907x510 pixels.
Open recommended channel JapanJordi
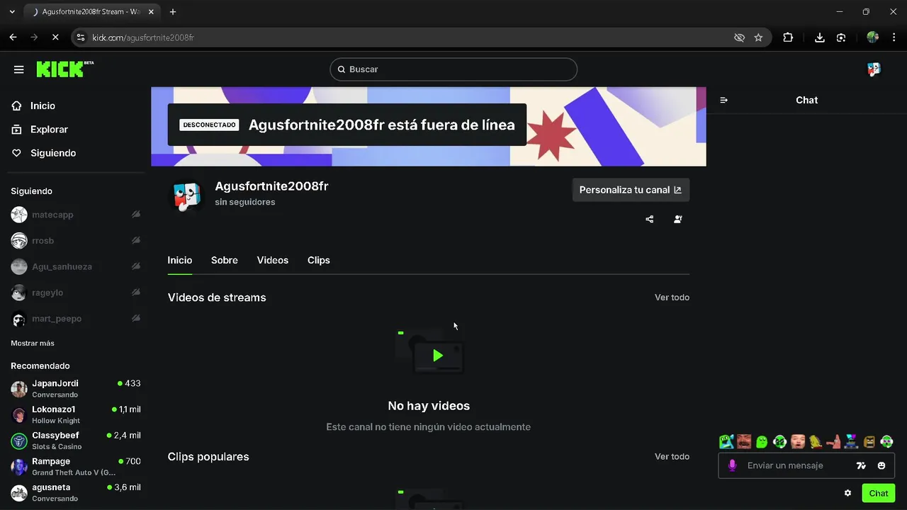click(x=76, y=389)
